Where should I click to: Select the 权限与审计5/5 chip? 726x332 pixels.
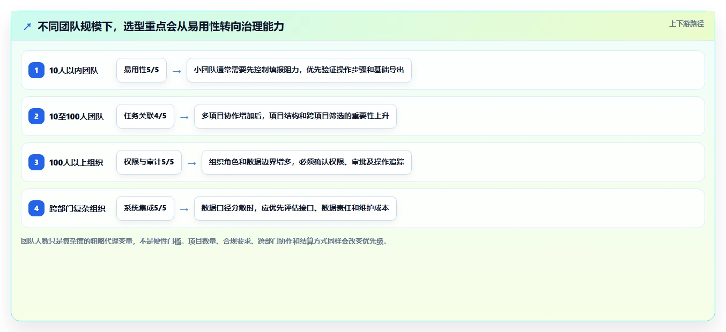pos(149,162)
